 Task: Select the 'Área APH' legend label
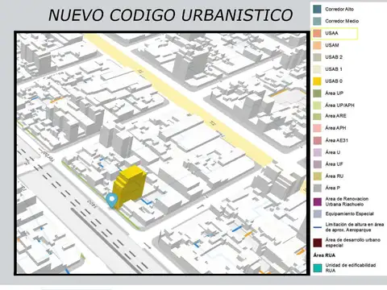335,128
